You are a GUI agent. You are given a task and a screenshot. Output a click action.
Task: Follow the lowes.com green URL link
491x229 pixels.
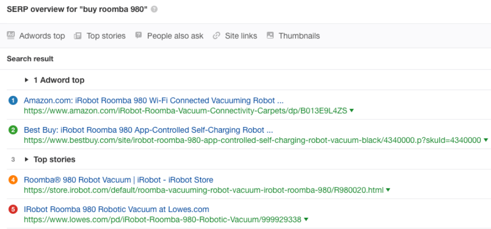(162, 220)
